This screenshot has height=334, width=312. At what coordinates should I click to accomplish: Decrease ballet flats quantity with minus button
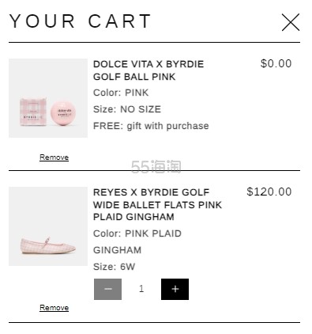107,289
